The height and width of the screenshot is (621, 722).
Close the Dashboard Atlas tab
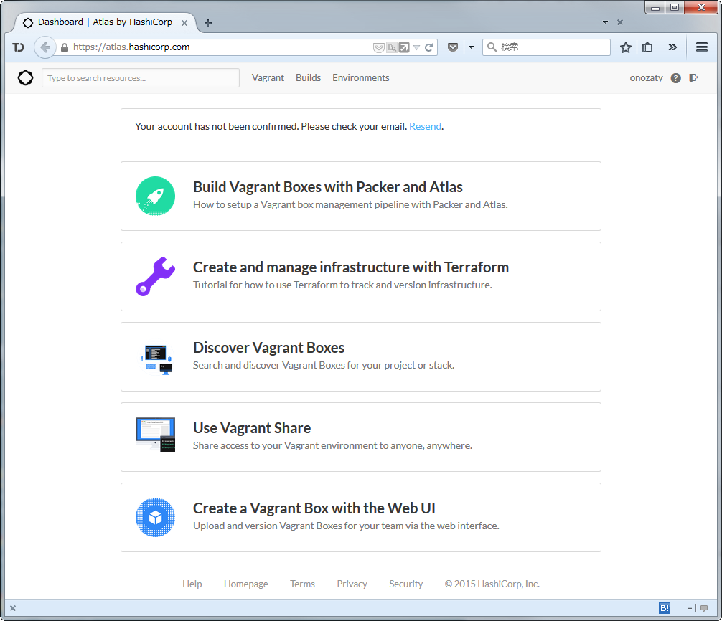tap(184, 22)
